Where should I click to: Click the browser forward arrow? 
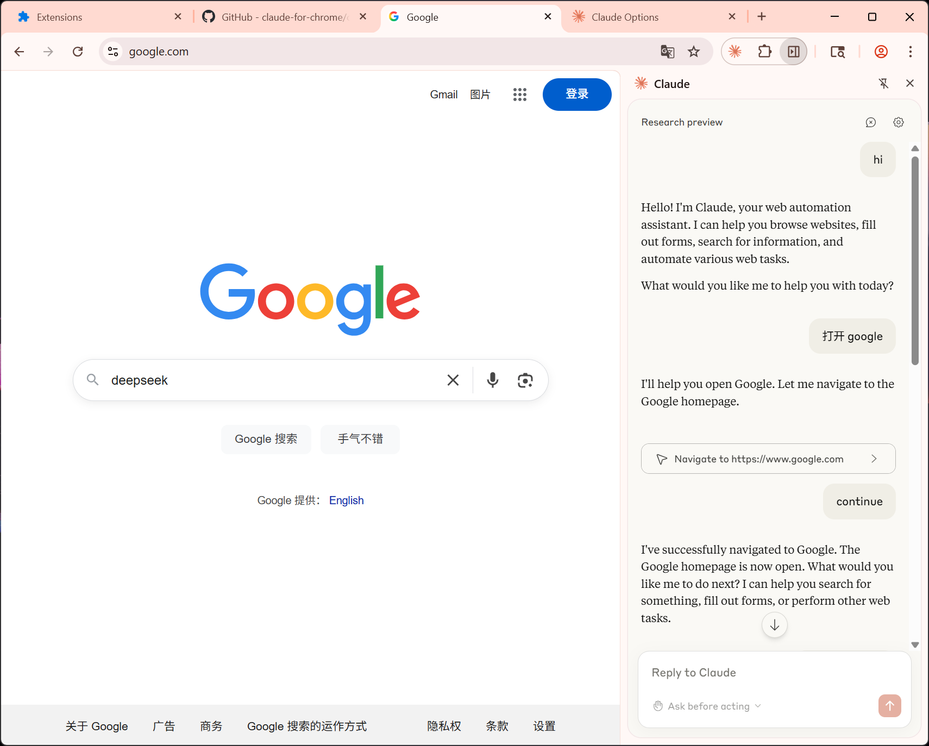point(48,52)
